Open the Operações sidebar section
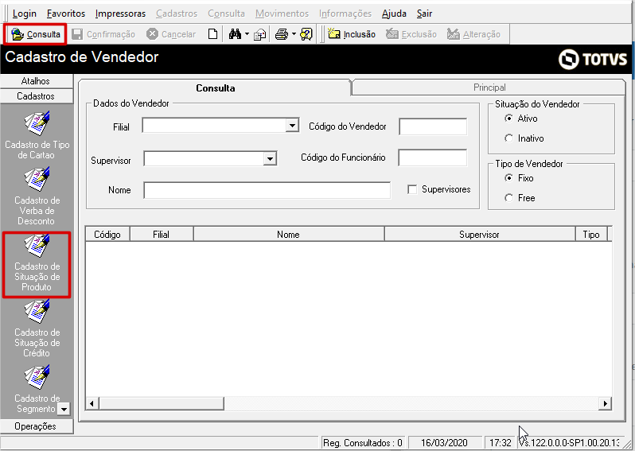Viewport: 635px width, 451px height. (36, 426)
